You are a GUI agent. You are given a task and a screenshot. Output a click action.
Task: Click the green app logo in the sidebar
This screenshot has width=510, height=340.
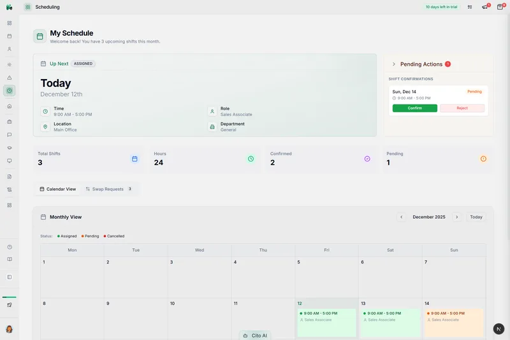(9, 7)
